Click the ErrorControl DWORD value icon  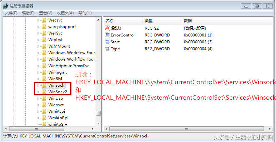click(x=107, y=35)
